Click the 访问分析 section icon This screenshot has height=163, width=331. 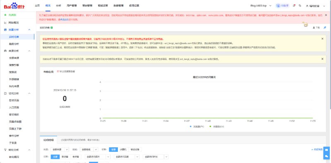coord(5,93)
